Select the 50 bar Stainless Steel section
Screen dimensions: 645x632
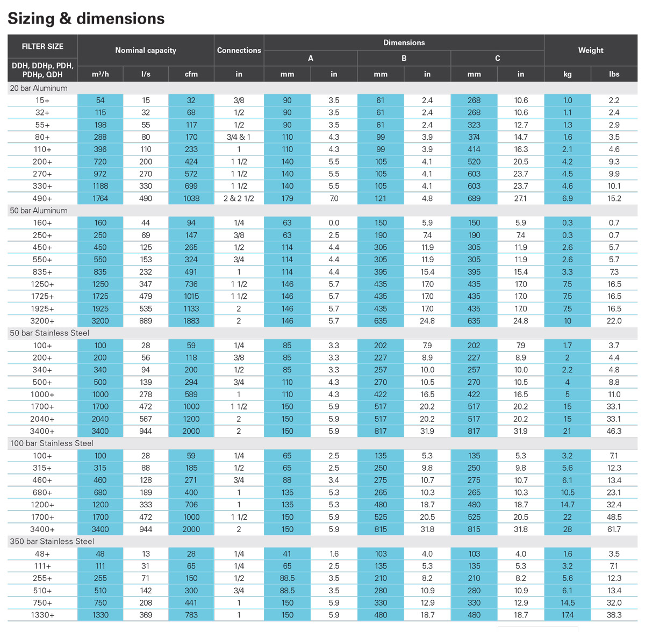click(49, 333)
